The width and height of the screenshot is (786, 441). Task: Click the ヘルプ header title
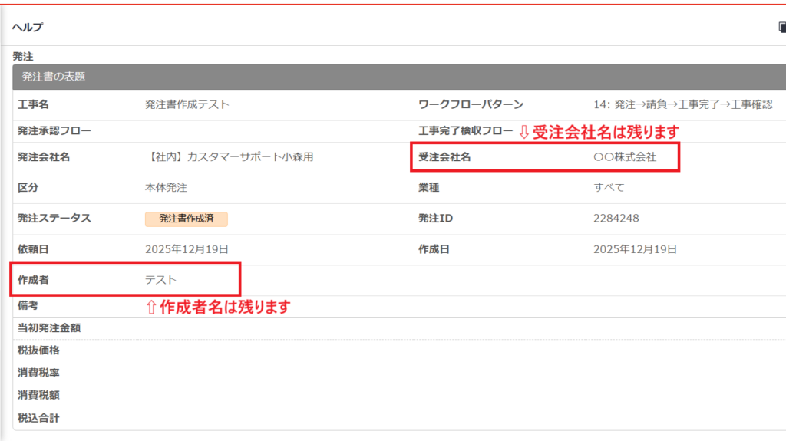click(x=28, y=27)
